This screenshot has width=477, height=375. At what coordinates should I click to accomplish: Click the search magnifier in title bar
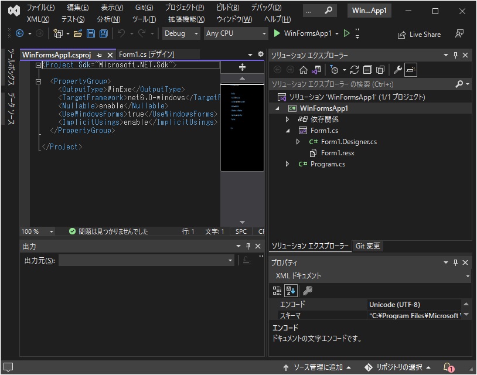(x=328, y=11)
